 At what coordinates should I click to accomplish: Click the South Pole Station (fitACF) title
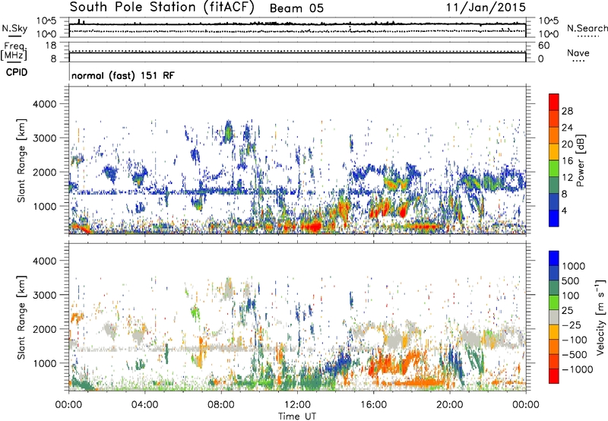pyautogui.click(x=162, y=7)
